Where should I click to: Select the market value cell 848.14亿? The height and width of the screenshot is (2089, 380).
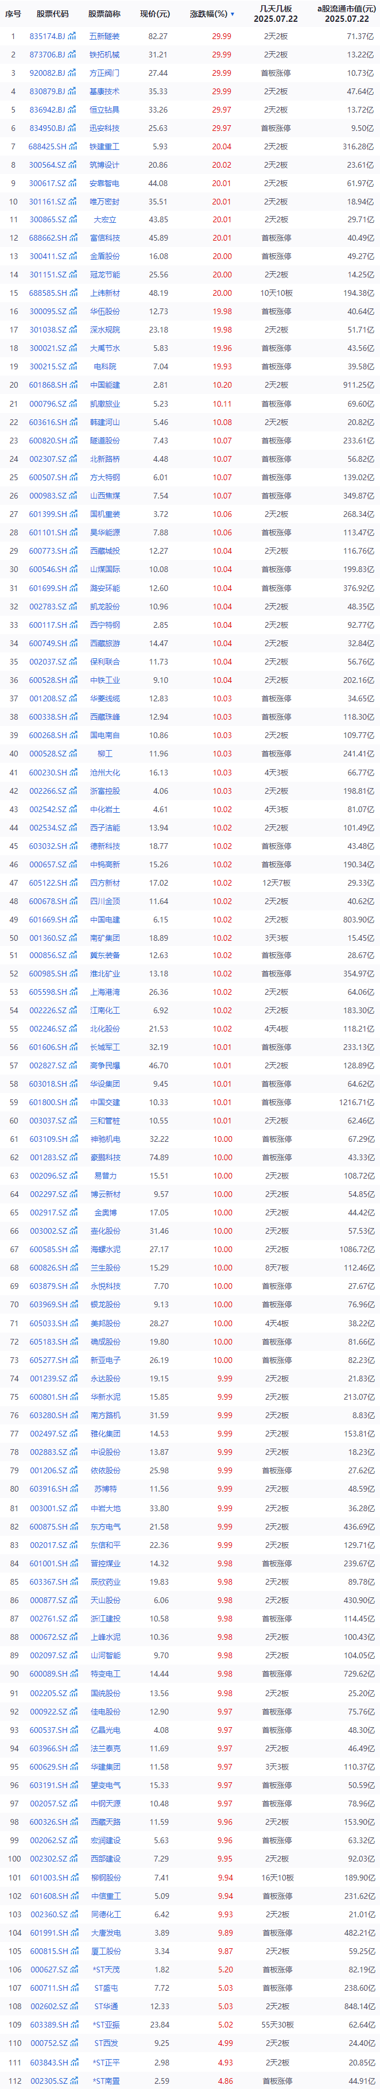pyautogui.click(x=359, y=2007)
